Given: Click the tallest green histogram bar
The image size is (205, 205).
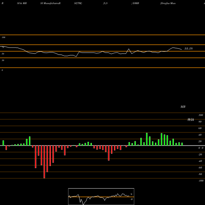Looking at the screenshot, I should tap(147, 139).
